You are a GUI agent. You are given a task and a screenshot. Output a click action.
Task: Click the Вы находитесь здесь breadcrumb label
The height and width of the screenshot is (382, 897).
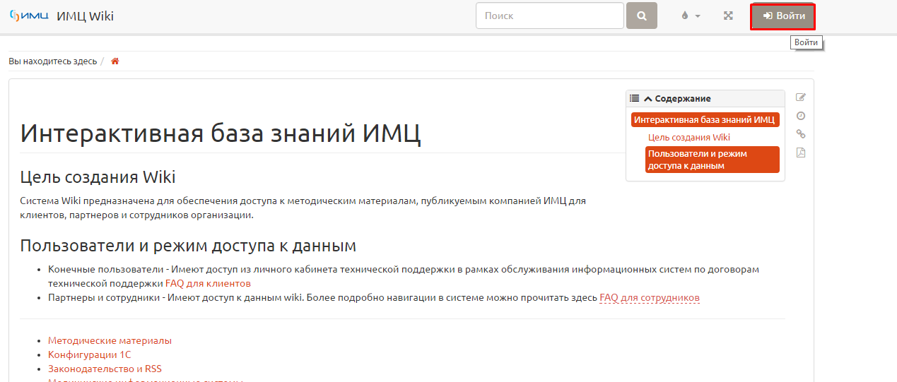pyautogui.click(x=53, y=61)
